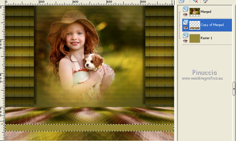Select the Raster 1 olive thumbnail
The image size is (236, 141).
tap(195, 38)
